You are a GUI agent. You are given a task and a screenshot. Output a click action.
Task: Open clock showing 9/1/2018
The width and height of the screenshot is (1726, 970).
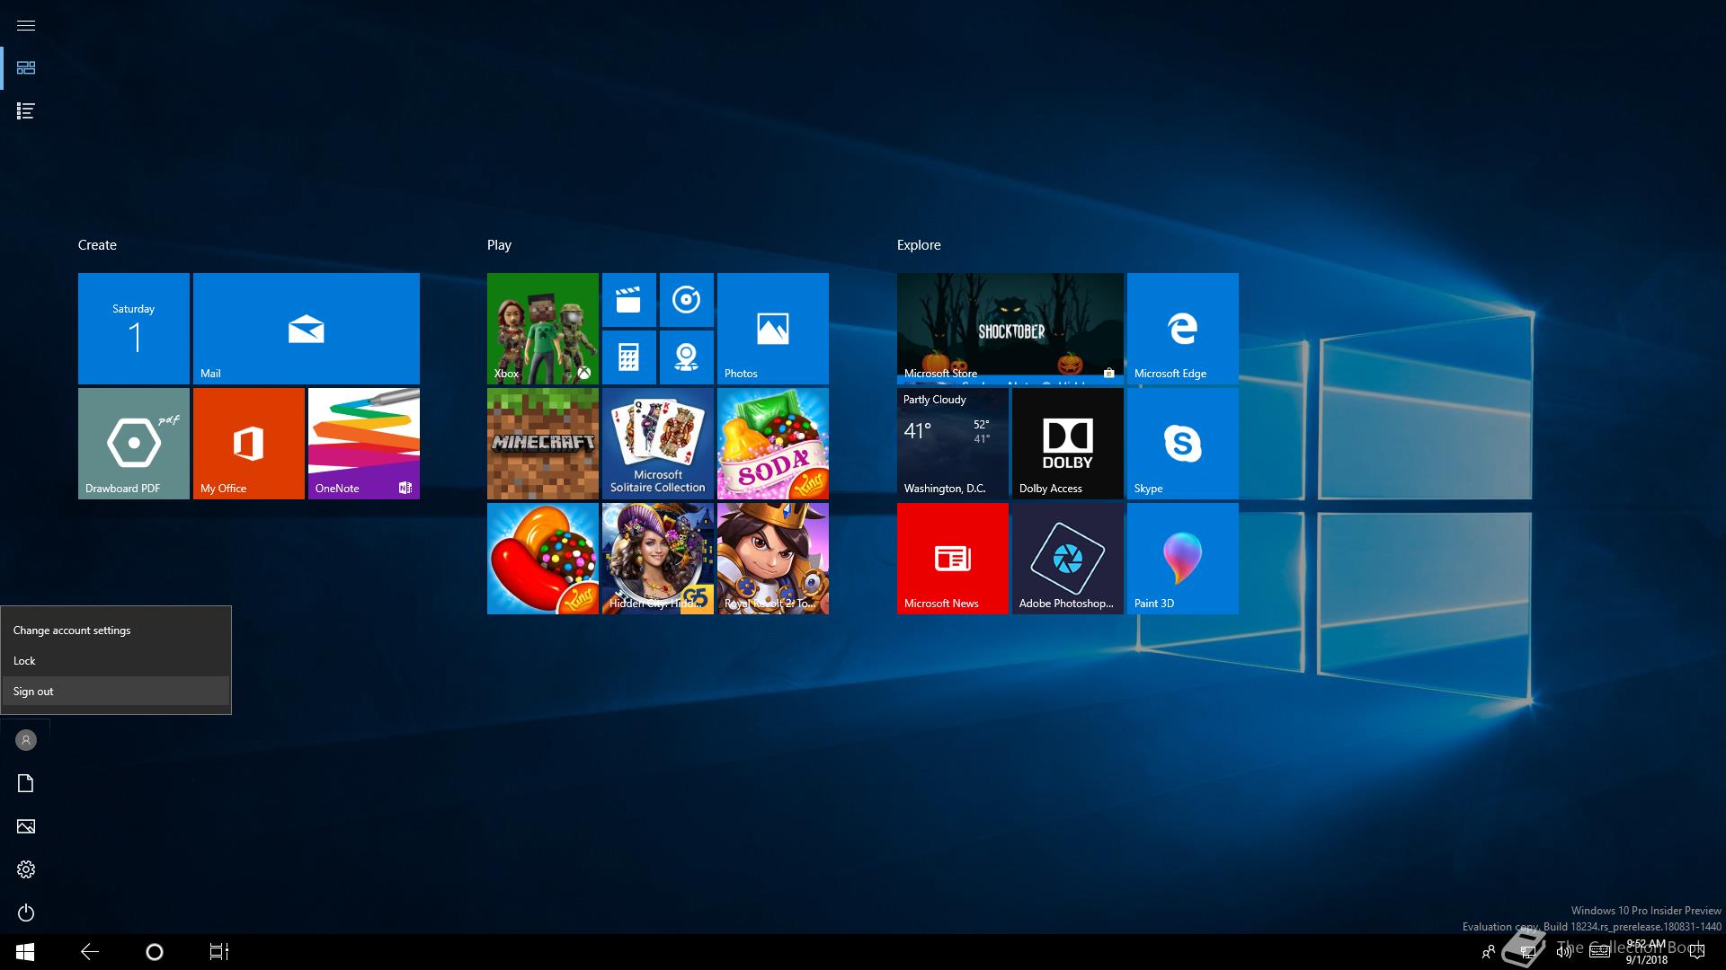pyautogui.click(x=1646, y=952)
